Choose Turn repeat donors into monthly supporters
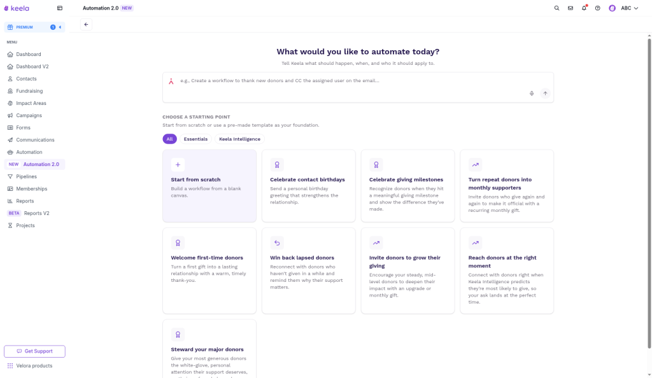Image resolution: width=652 pixels, height=378 pixels. pos(500,184)
